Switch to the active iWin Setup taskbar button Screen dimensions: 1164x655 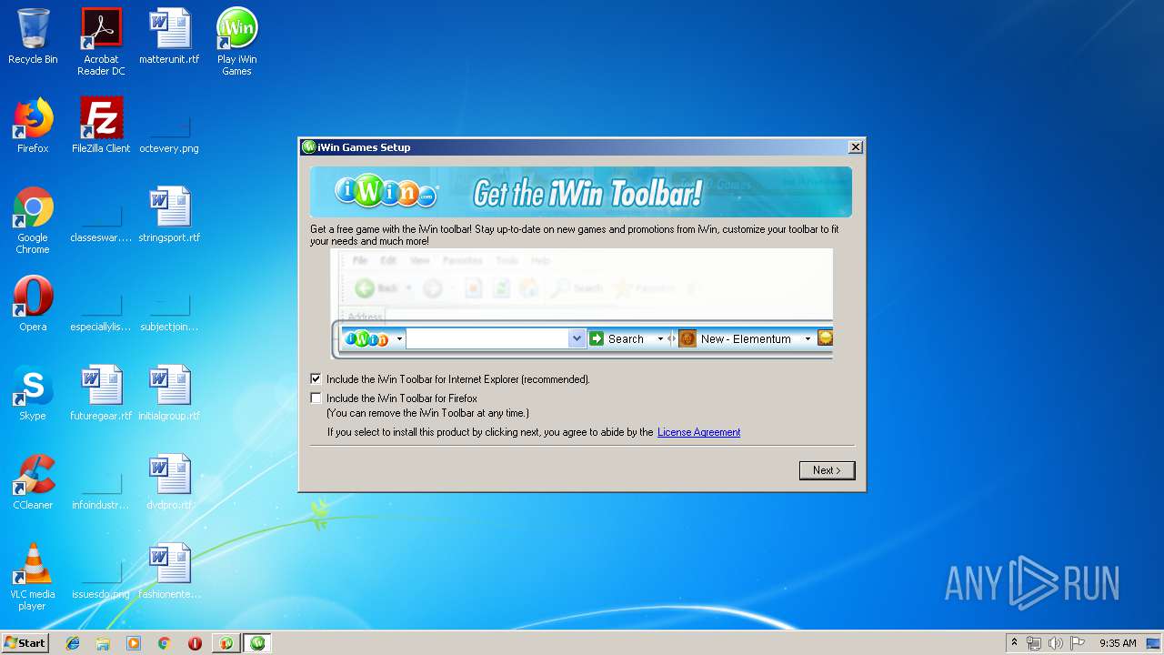pos(258,643)
